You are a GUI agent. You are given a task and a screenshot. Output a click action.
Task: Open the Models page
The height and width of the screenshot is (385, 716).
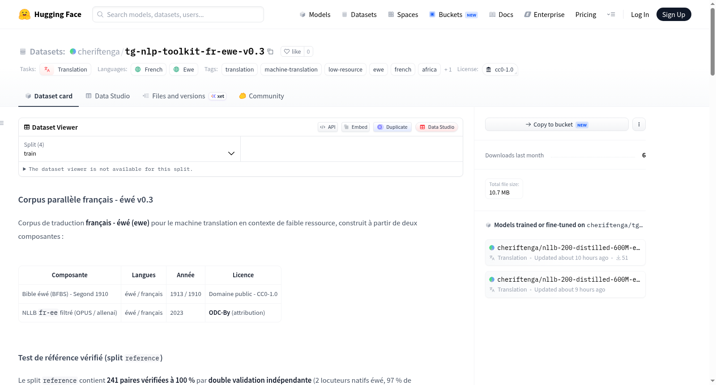[x=315, y=14]
